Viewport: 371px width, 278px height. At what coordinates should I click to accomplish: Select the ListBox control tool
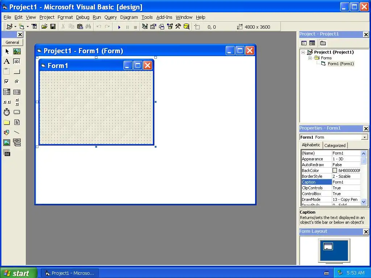pyautogui.click(x=17, y=92)
